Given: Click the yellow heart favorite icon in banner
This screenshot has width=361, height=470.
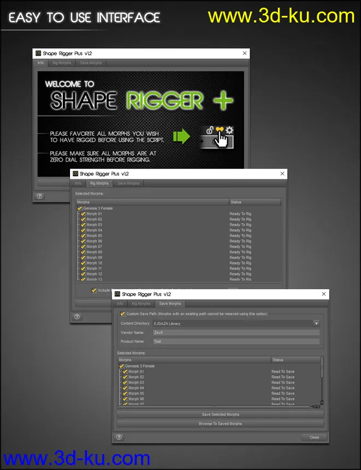Looking at the screenshot, I should pyautogui.click(x=219, y=130).
